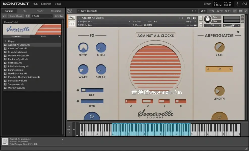The width and height of the screenshot is (249, 151).
Task: Click the Manage Libraries button
Action: click(x=16, y=16)
